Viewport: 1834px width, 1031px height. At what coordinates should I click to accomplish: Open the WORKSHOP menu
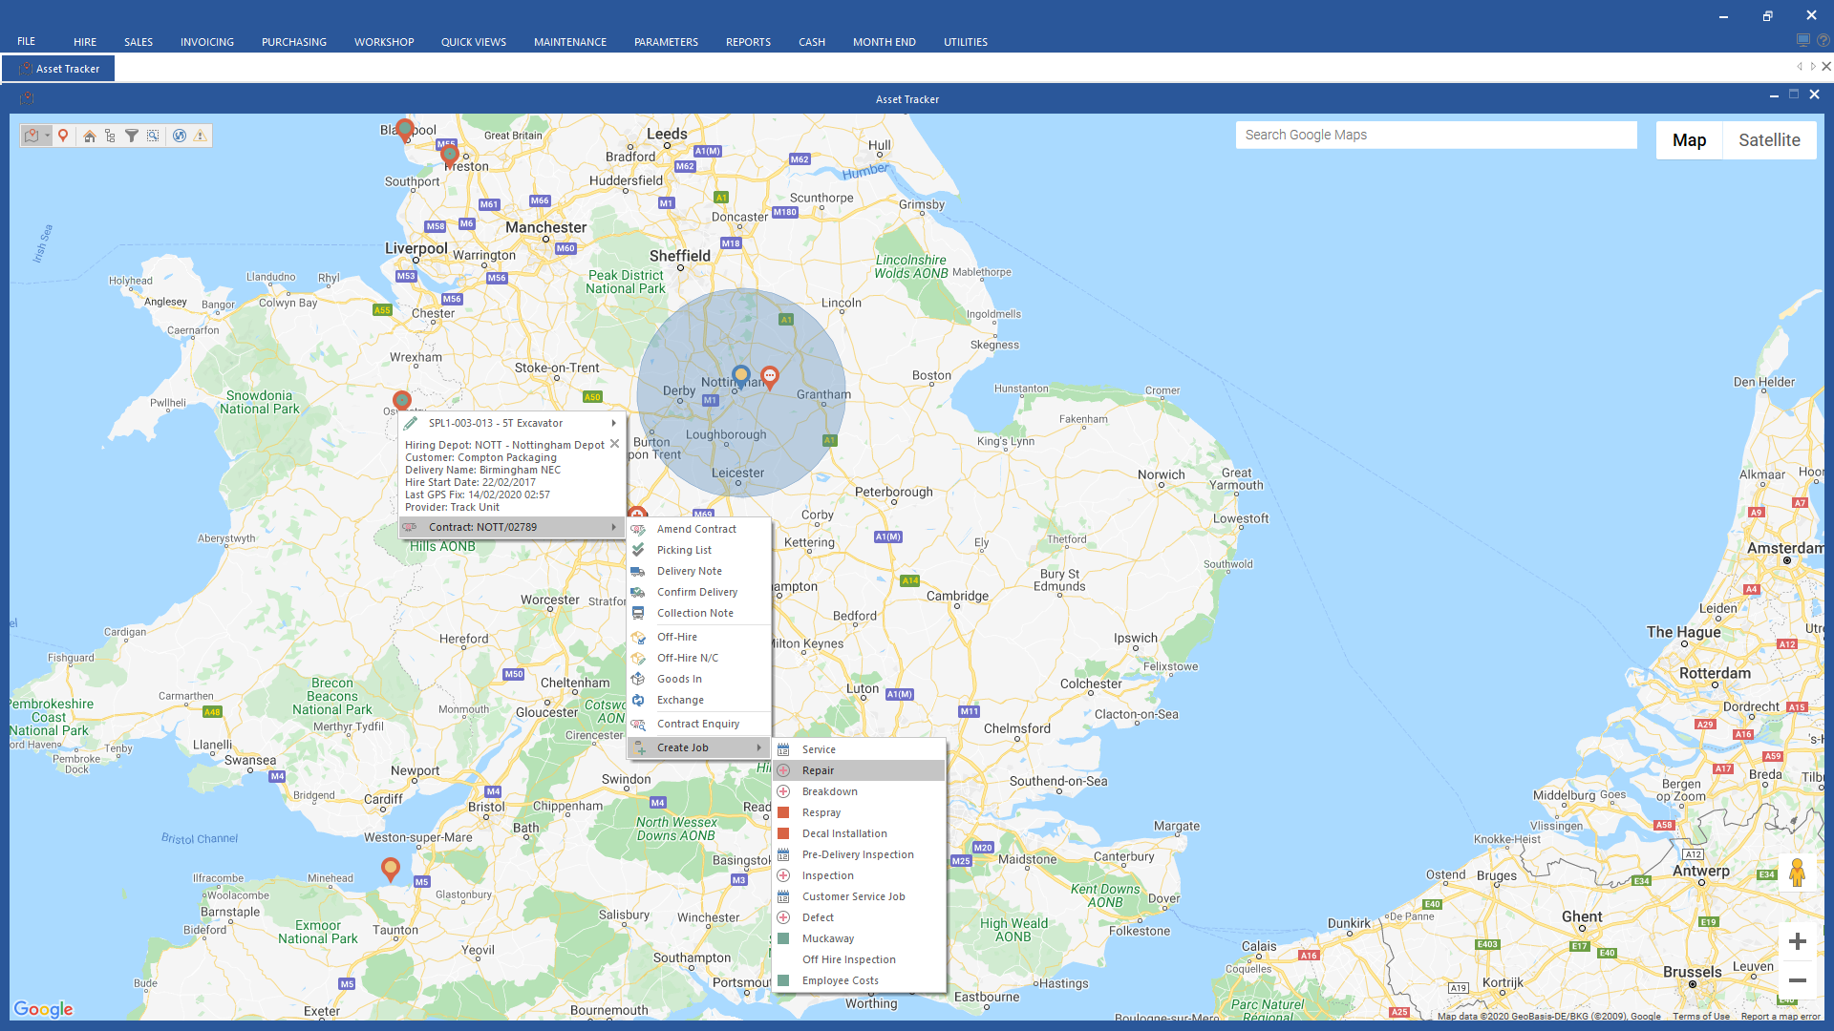coord(384,42)
